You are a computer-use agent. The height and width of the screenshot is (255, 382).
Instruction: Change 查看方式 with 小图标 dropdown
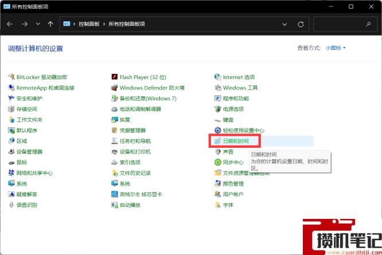pos(336,48)
